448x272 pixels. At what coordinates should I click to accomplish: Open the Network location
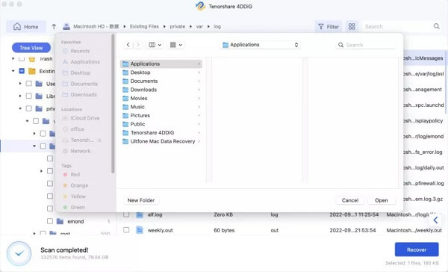[x=76, y=151]
